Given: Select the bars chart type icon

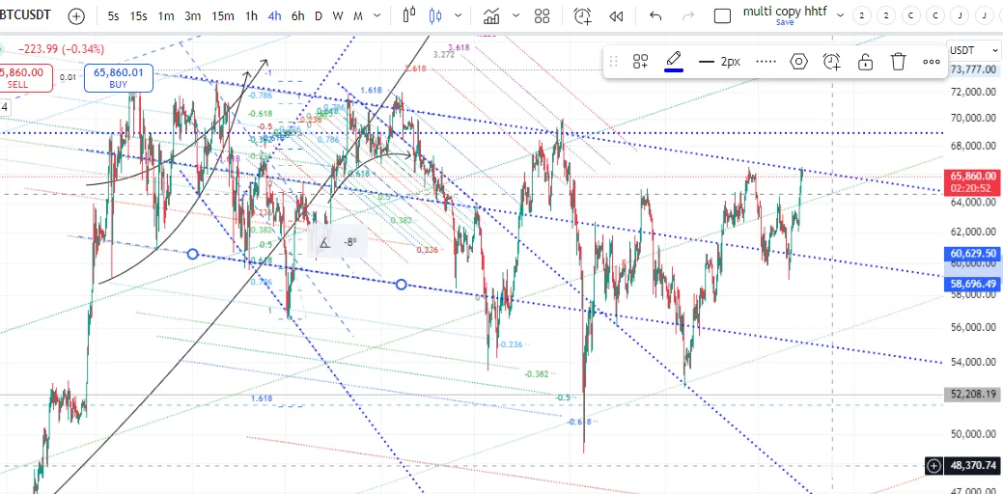Looking at the screenshot, I should (408, 16).
